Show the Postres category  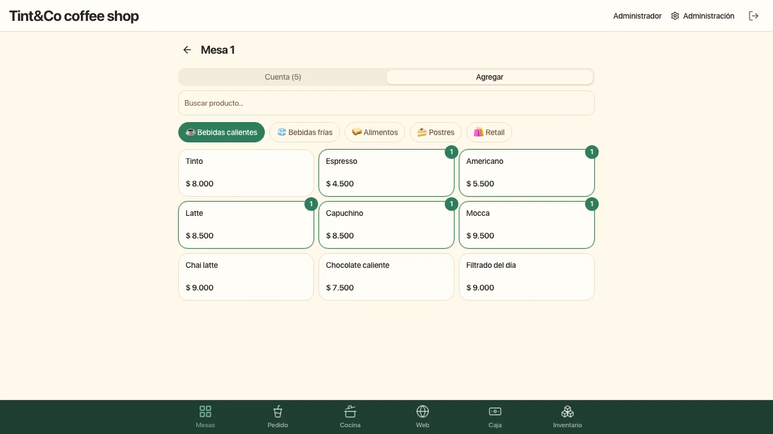(436, 132)
